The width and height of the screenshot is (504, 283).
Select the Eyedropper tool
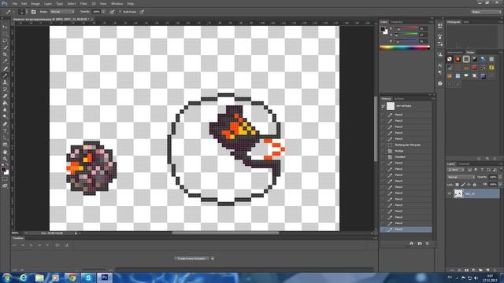click(x=5, y=61)
